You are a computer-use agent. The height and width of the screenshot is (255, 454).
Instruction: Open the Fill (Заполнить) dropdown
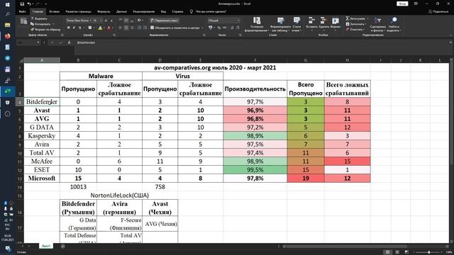point(356,24)
